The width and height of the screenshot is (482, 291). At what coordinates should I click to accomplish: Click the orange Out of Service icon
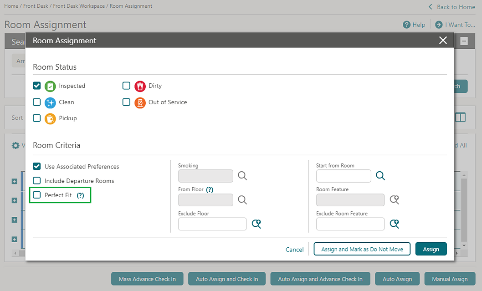pos(140,102)
